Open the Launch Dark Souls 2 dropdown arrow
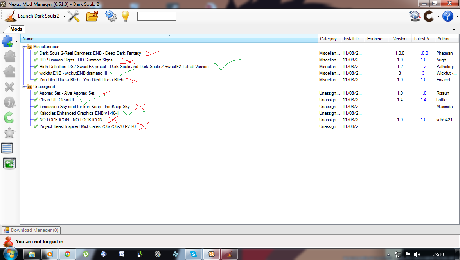The image size is (460, 260). point(64,16)
